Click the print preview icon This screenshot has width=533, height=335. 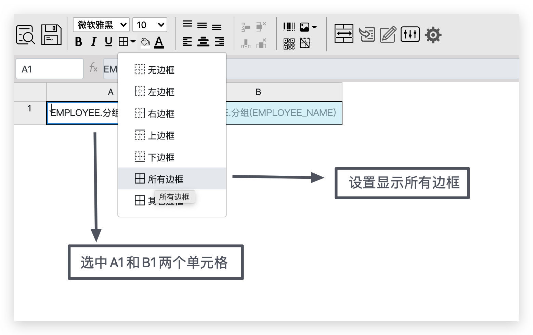(26, 35)
